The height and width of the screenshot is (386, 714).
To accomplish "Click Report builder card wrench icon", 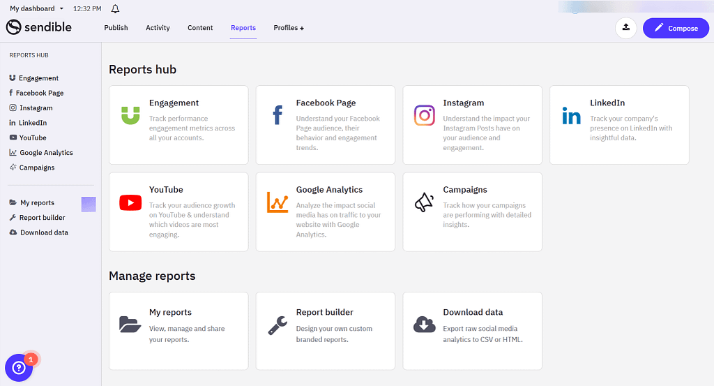I will click(278, 325).
